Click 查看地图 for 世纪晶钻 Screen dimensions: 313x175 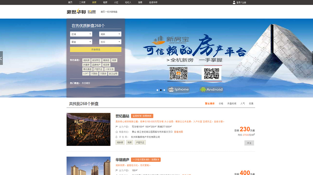click(x=178, y=132)
